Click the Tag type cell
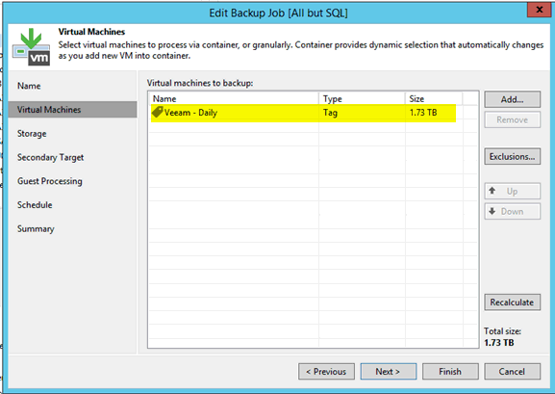555x394 pixels. [x=330, y=113]
